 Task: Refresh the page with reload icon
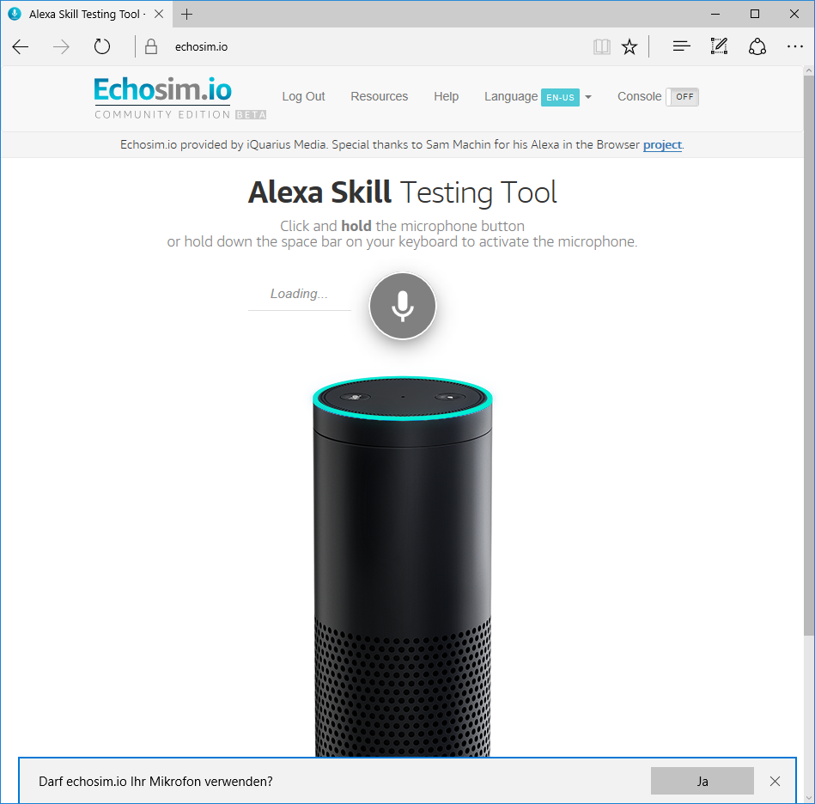pos(102,47)
